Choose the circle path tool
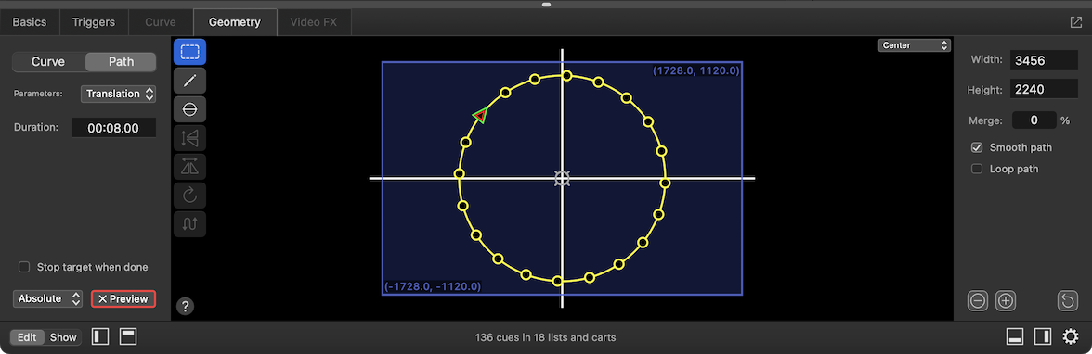Screen dimensions: 1092x354 coord(189,109)
